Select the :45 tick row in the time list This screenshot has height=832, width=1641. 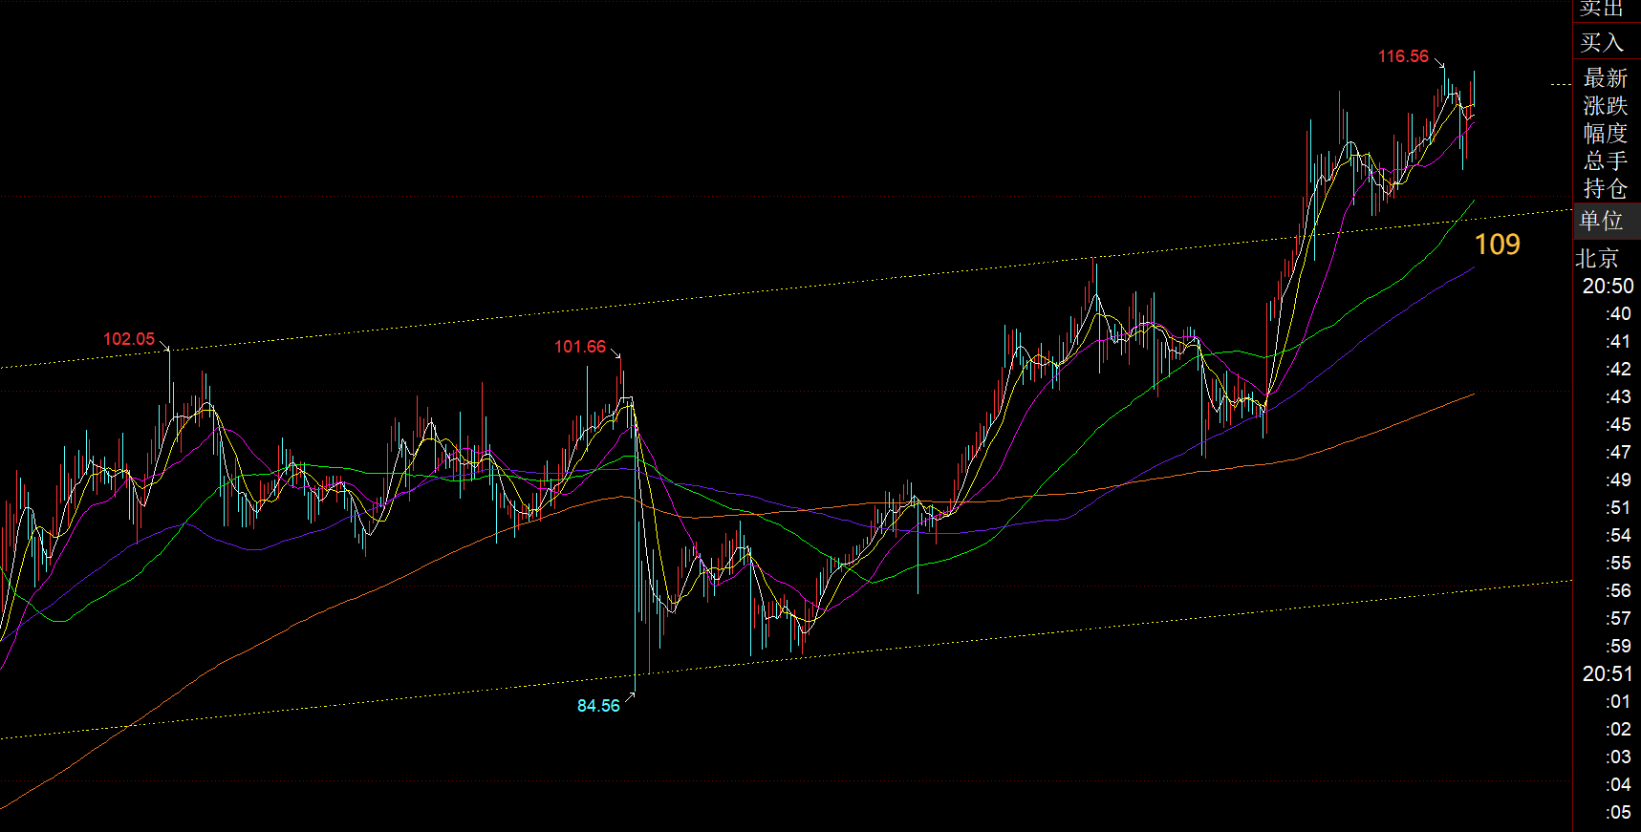pos(1618,424)
